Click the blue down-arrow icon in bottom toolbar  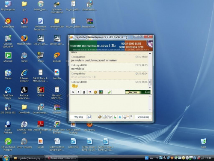tap(120, 117)
